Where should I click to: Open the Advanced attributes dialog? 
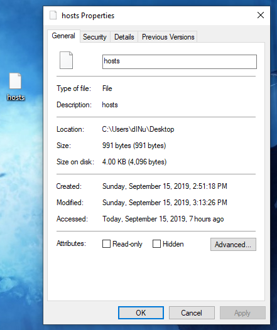pos(233,244)
